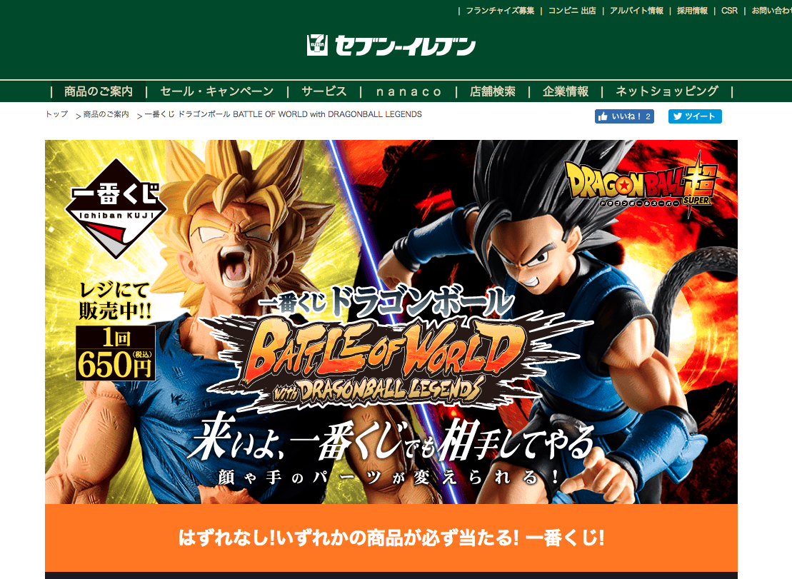The height and width of the screenshot is (579, 792).
Task: Open the 店舗検索 menu item
Action: [493, 91]
